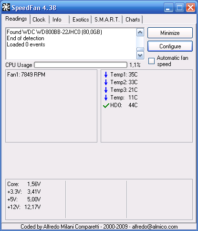Select the Fan1: 7849 RPM reading
198x231 pixels.
pos(26,75)
